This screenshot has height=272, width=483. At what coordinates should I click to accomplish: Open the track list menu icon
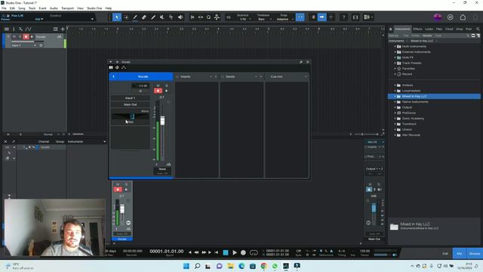[7, 29]
